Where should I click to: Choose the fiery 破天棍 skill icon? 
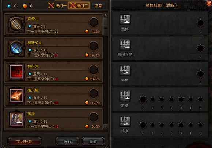(x=16, y=96)
